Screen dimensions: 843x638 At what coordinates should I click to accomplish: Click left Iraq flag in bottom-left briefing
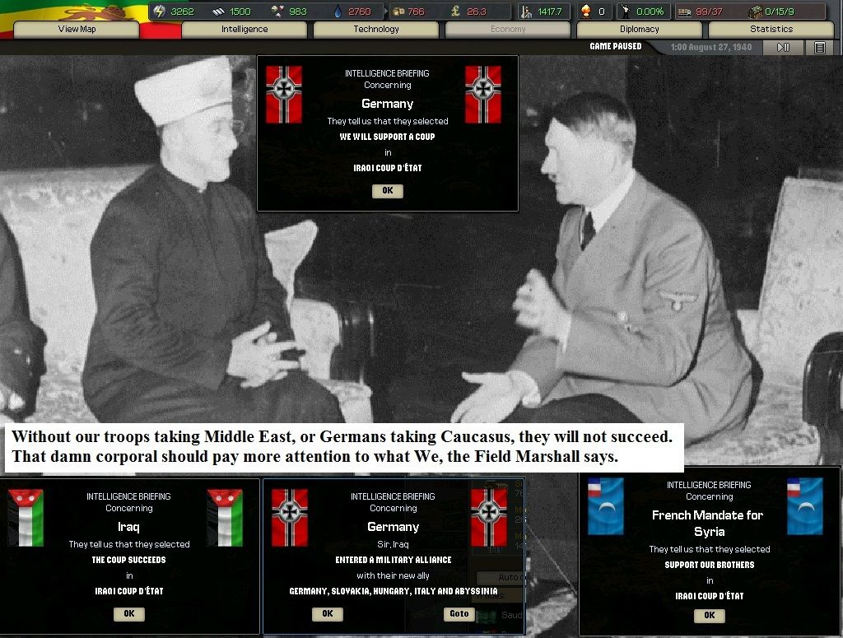click(x=26, y=518)
